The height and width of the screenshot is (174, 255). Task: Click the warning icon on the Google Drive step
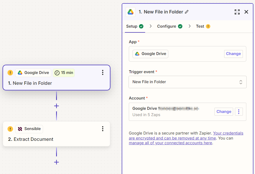[x=10, y=73]
